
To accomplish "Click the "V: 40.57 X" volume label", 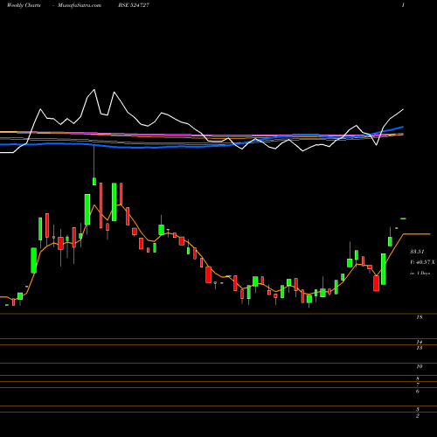I will point(422,262).
